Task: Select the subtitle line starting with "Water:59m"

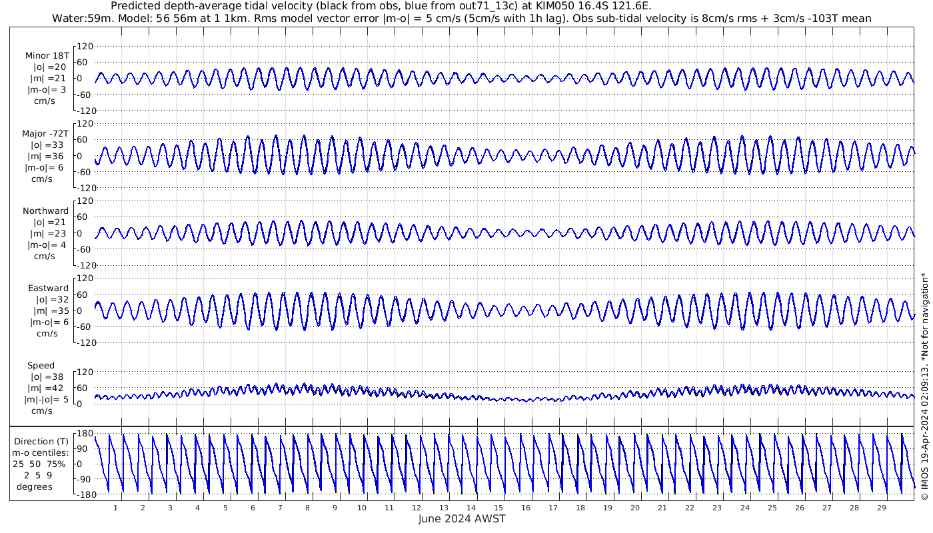Action: tap(461, 18)
